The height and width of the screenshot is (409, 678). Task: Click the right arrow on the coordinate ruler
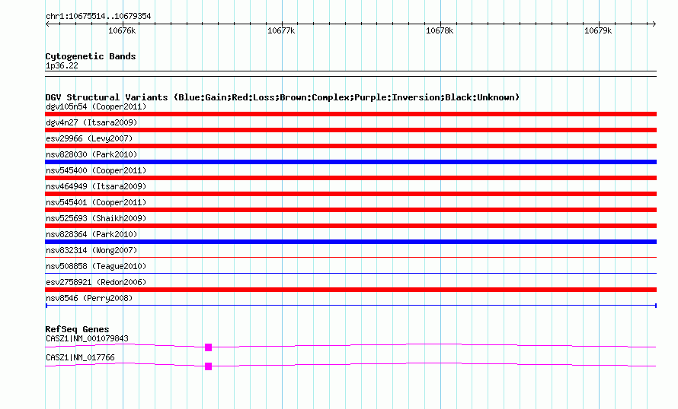coord(654,24)
